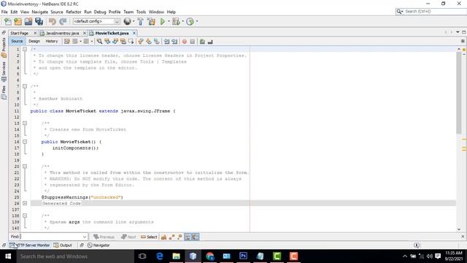467x263 pixels.
Task: Run the project with green play icon
Action: pos(163,21)
